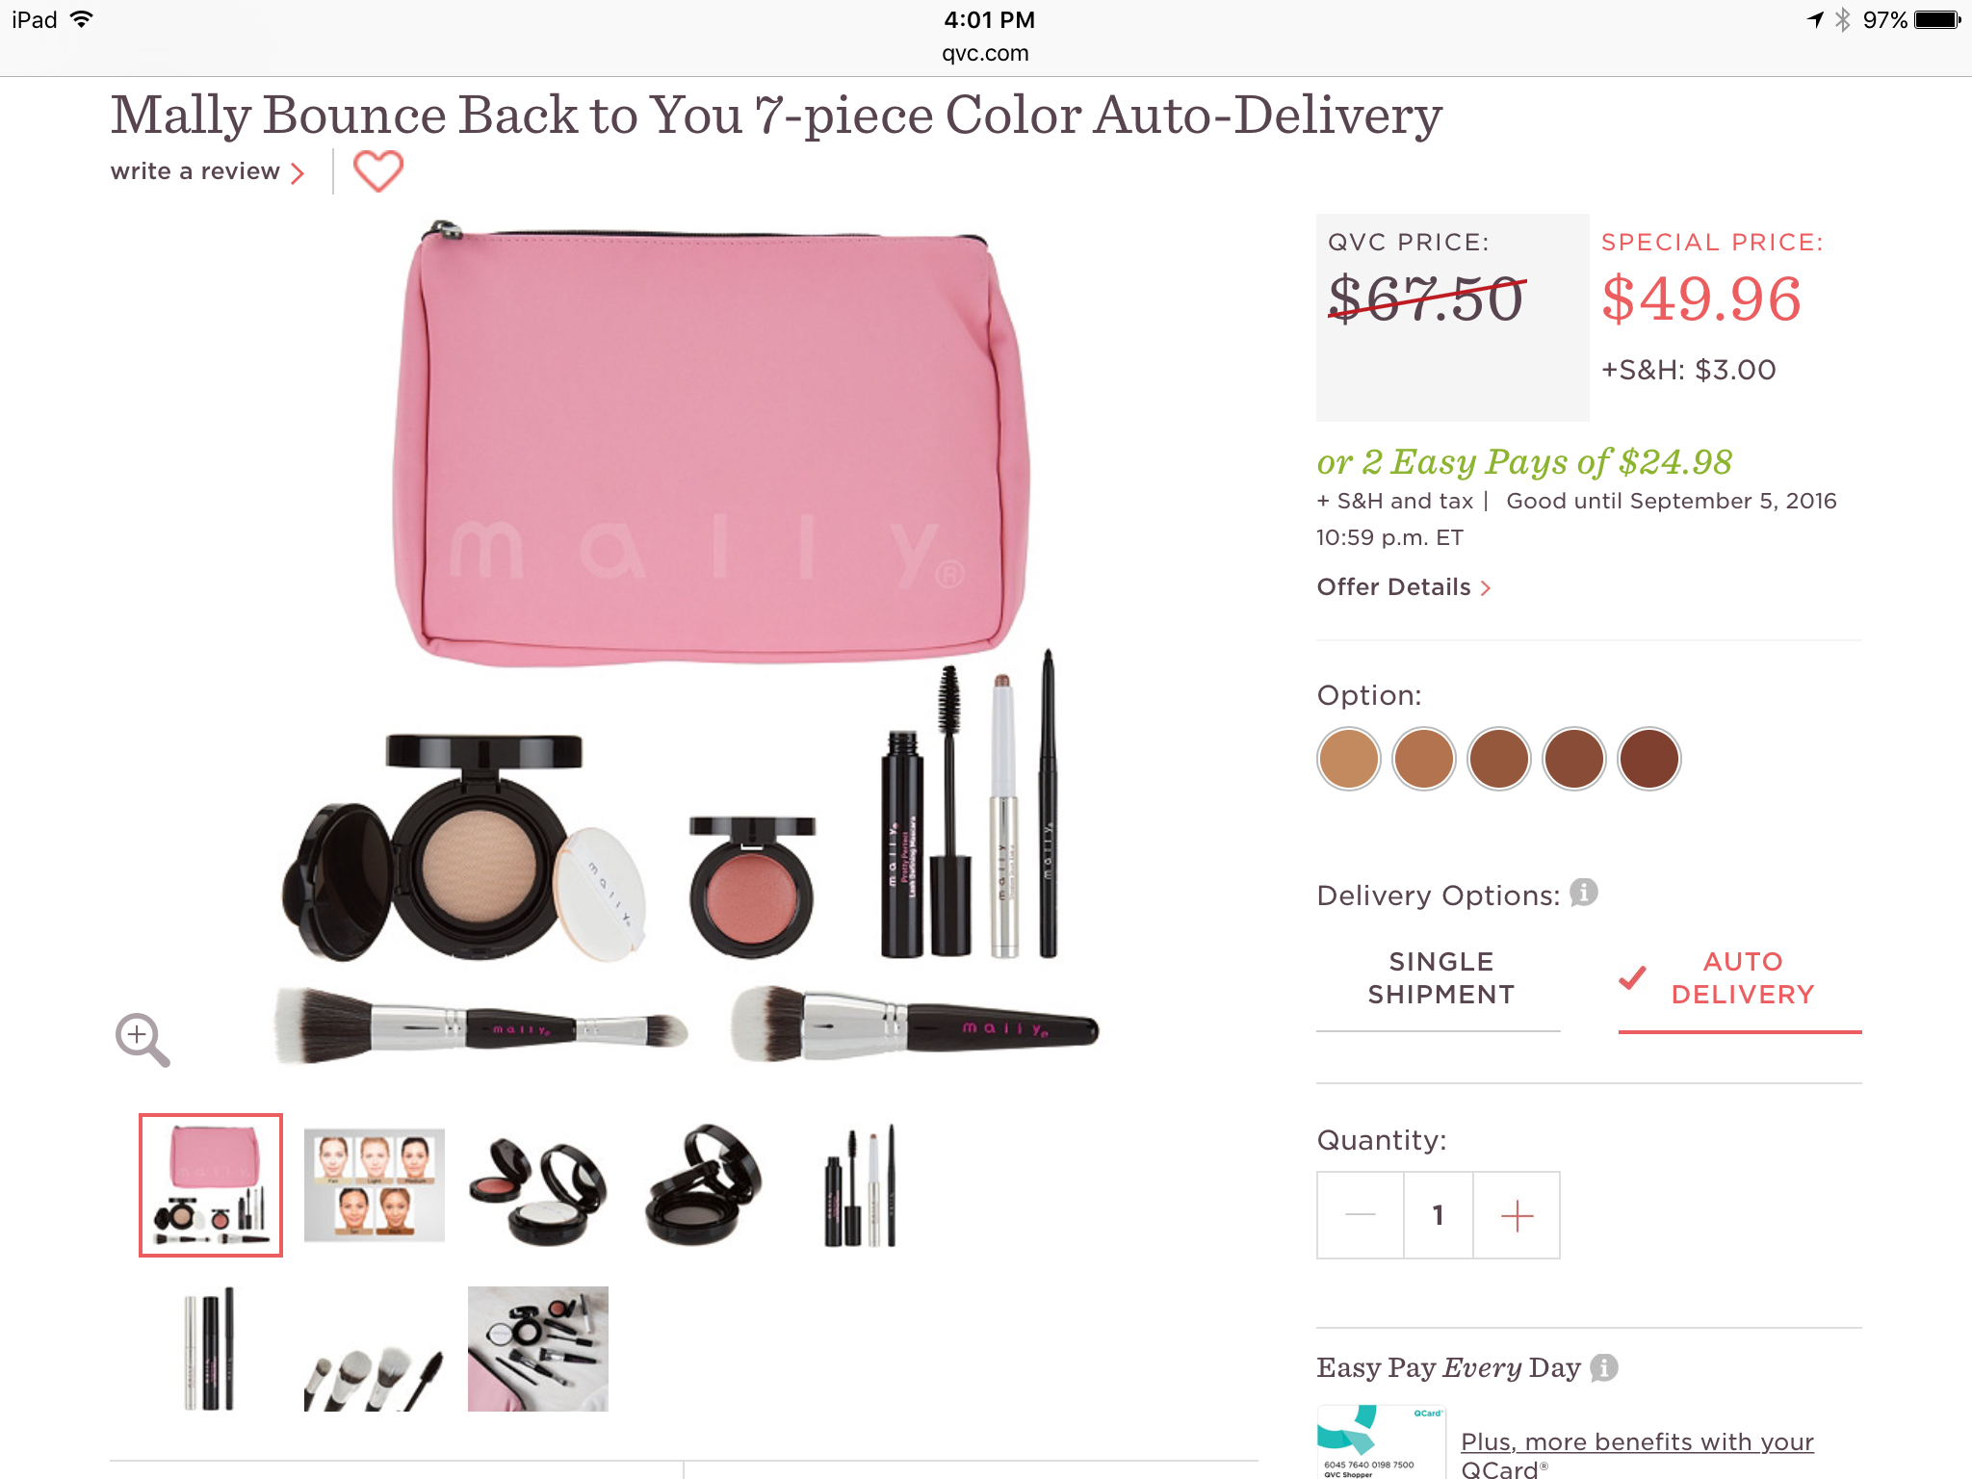
Task: Increase quantity with the plus button
Action: click(1517, 1216)
